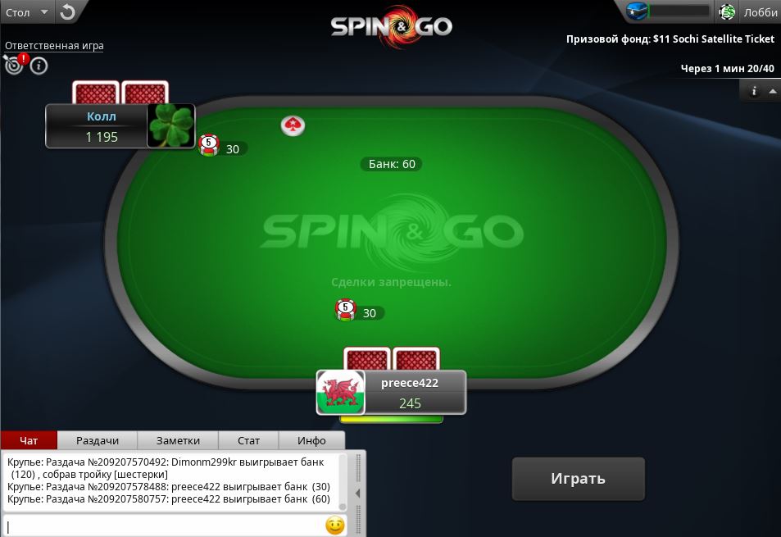781x537 pixels.
Task: Open the responsible gaming target icon
Action: coord(14,65)
